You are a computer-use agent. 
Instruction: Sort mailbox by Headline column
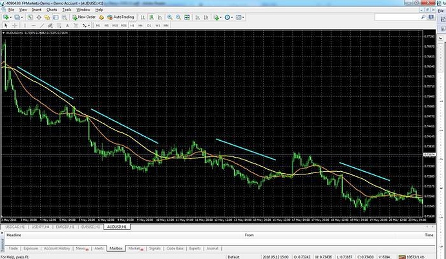coord(14,235)
